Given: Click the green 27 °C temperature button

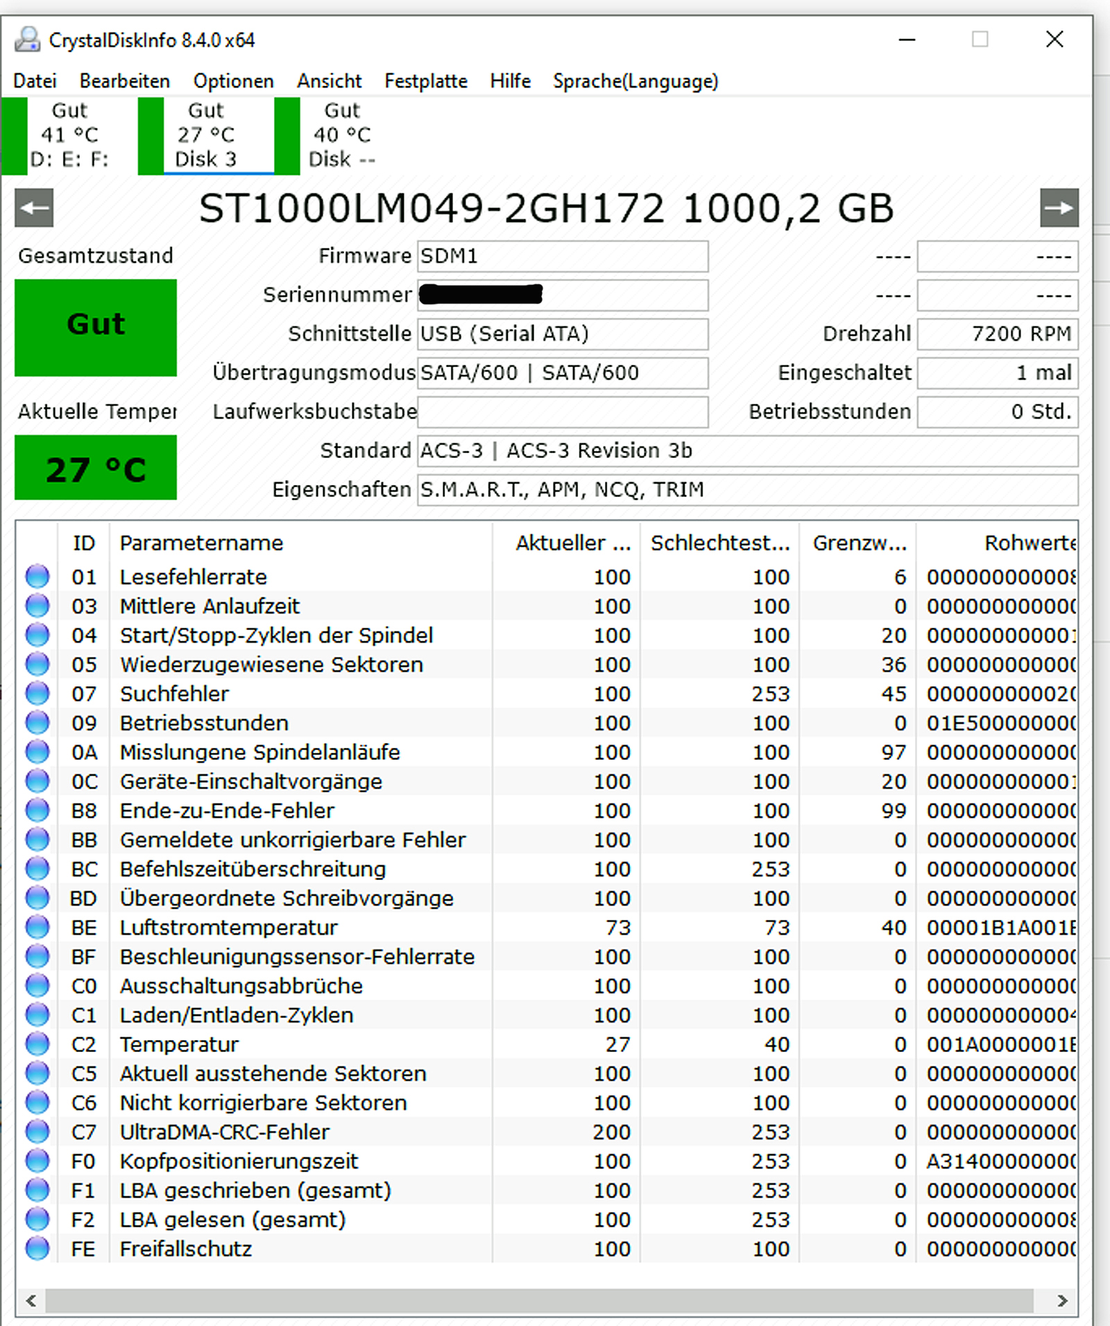Looking at the screenshot, I should pos(96,468).
